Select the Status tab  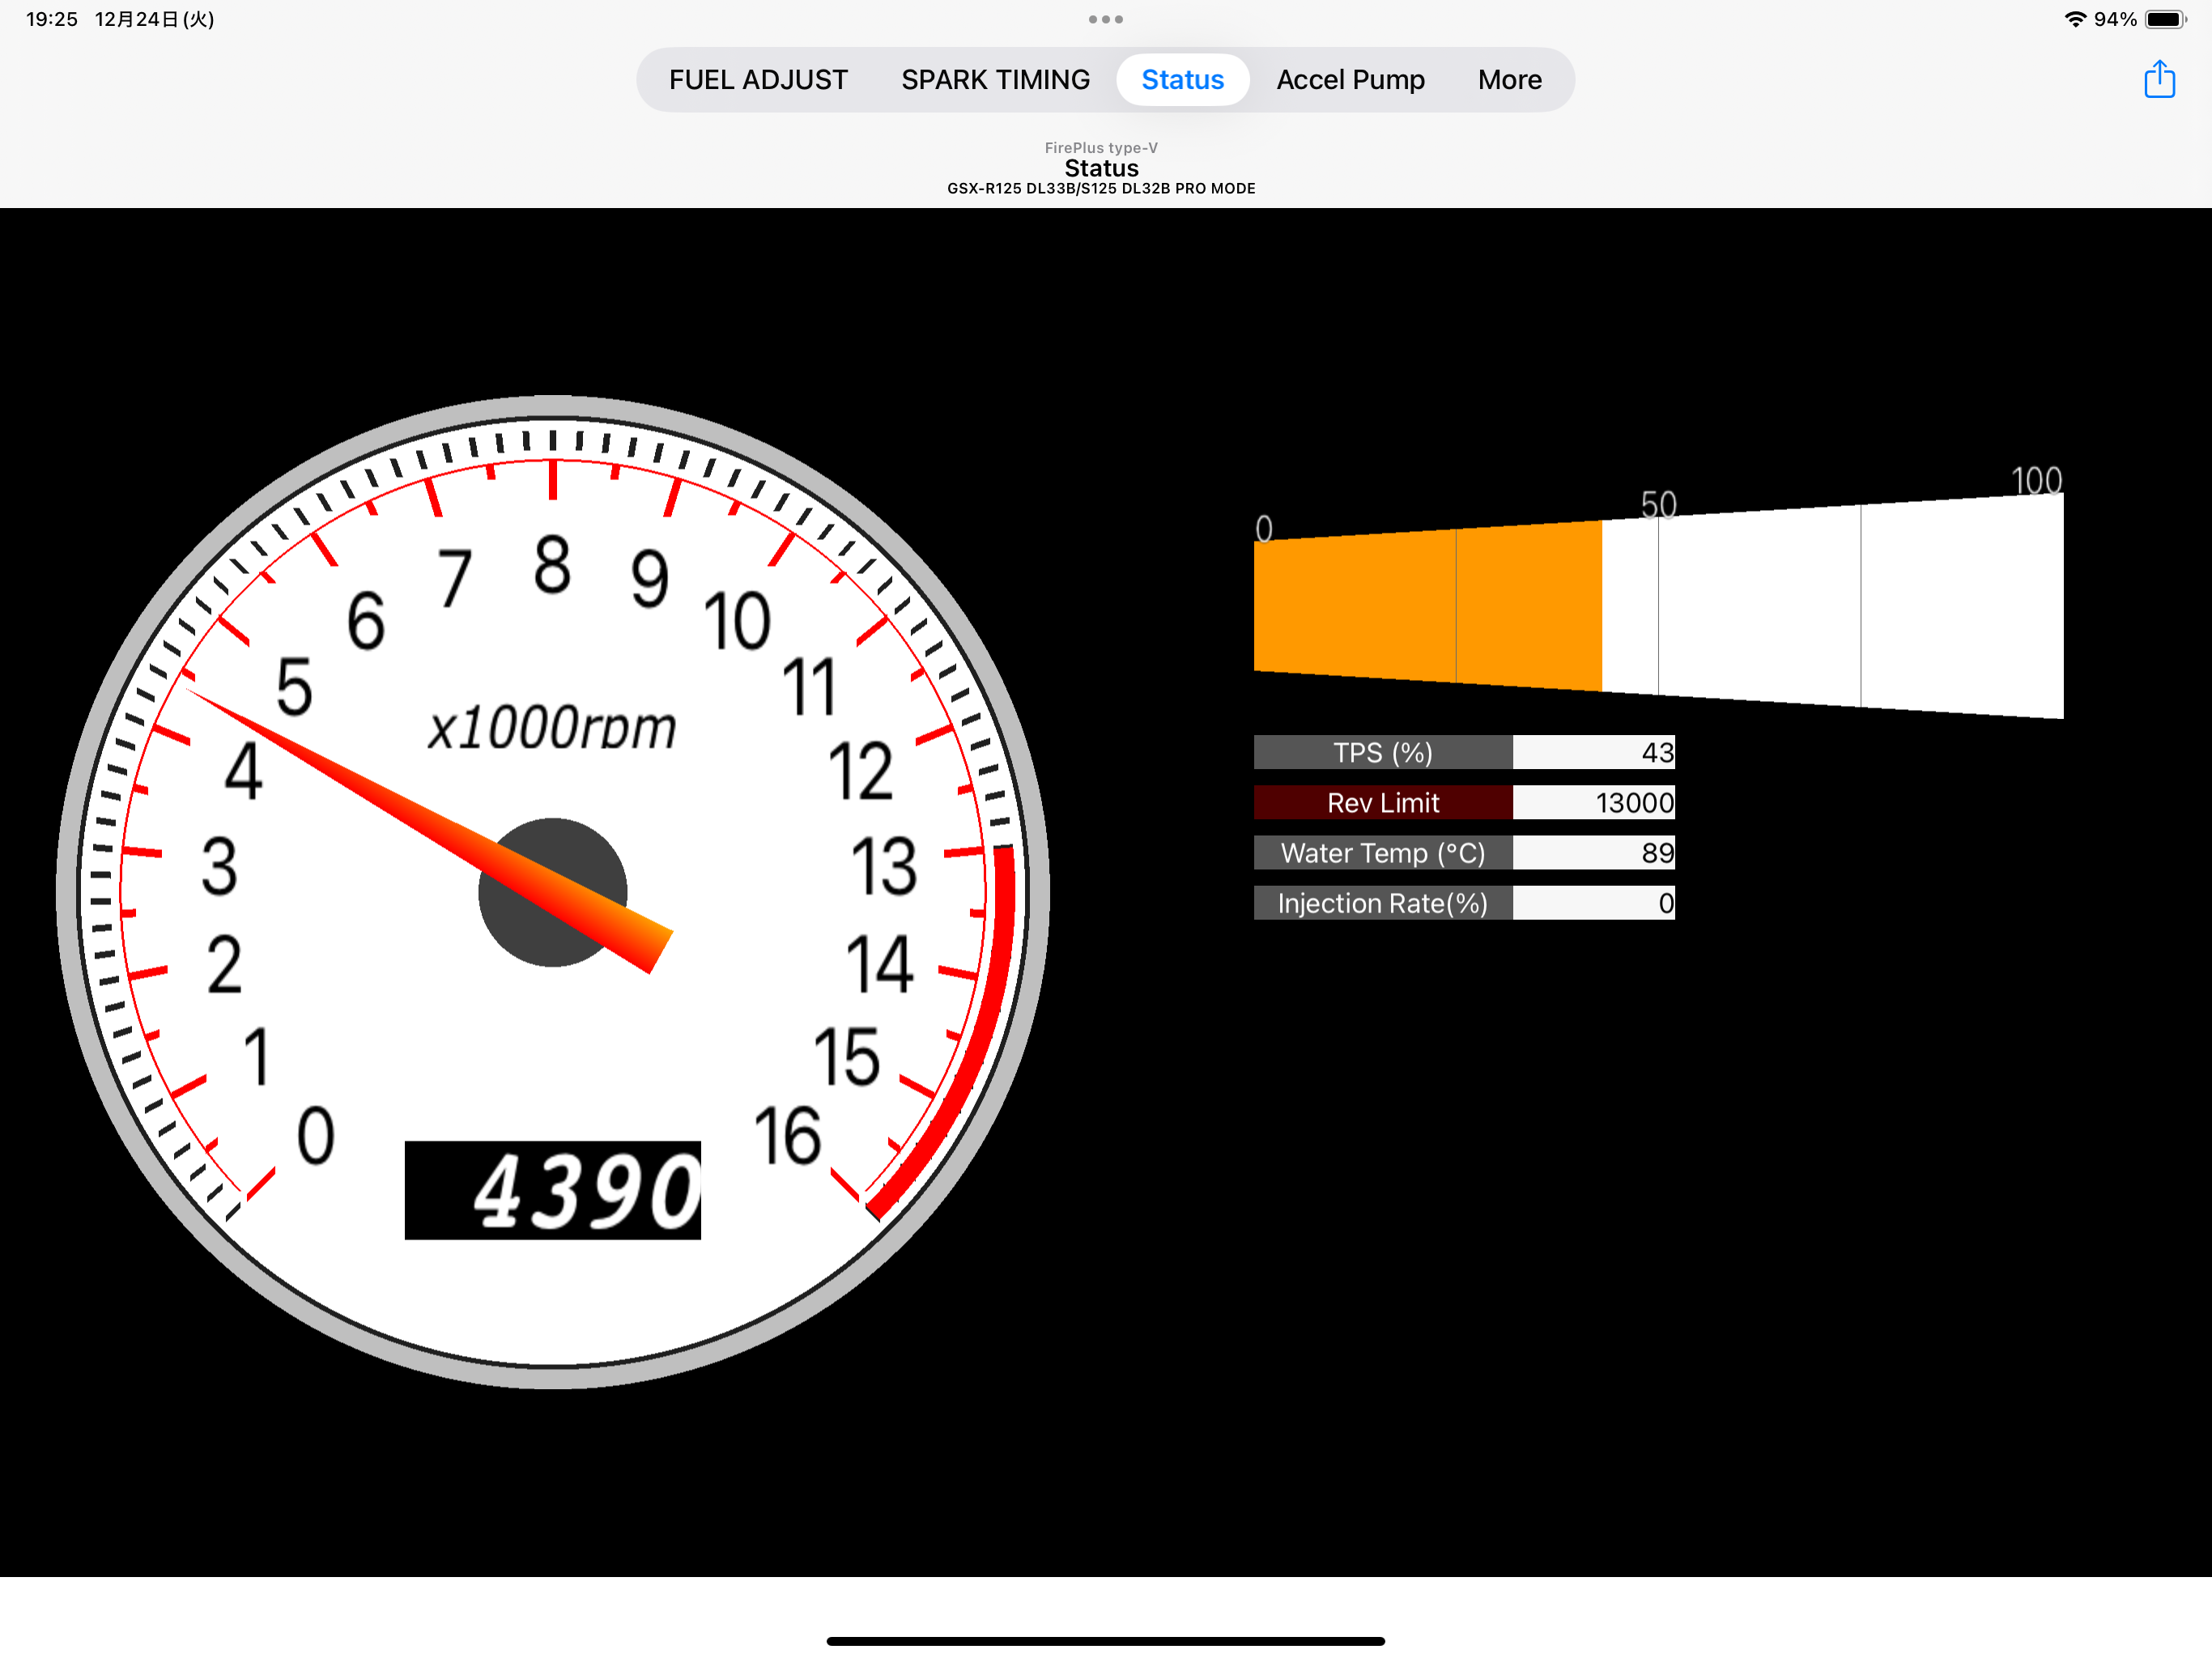[1182, 80]
